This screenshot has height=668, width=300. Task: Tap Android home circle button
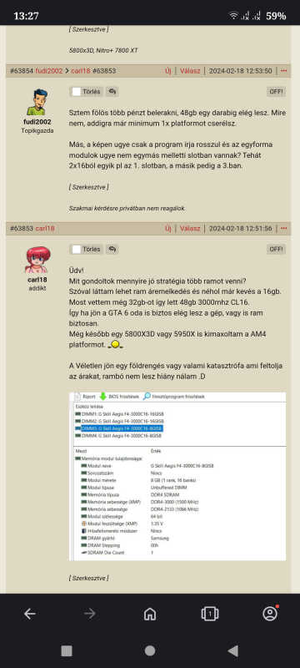[x=149, y=650]
